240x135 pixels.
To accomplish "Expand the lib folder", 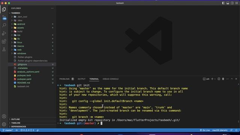I will [x=32, y=39].
